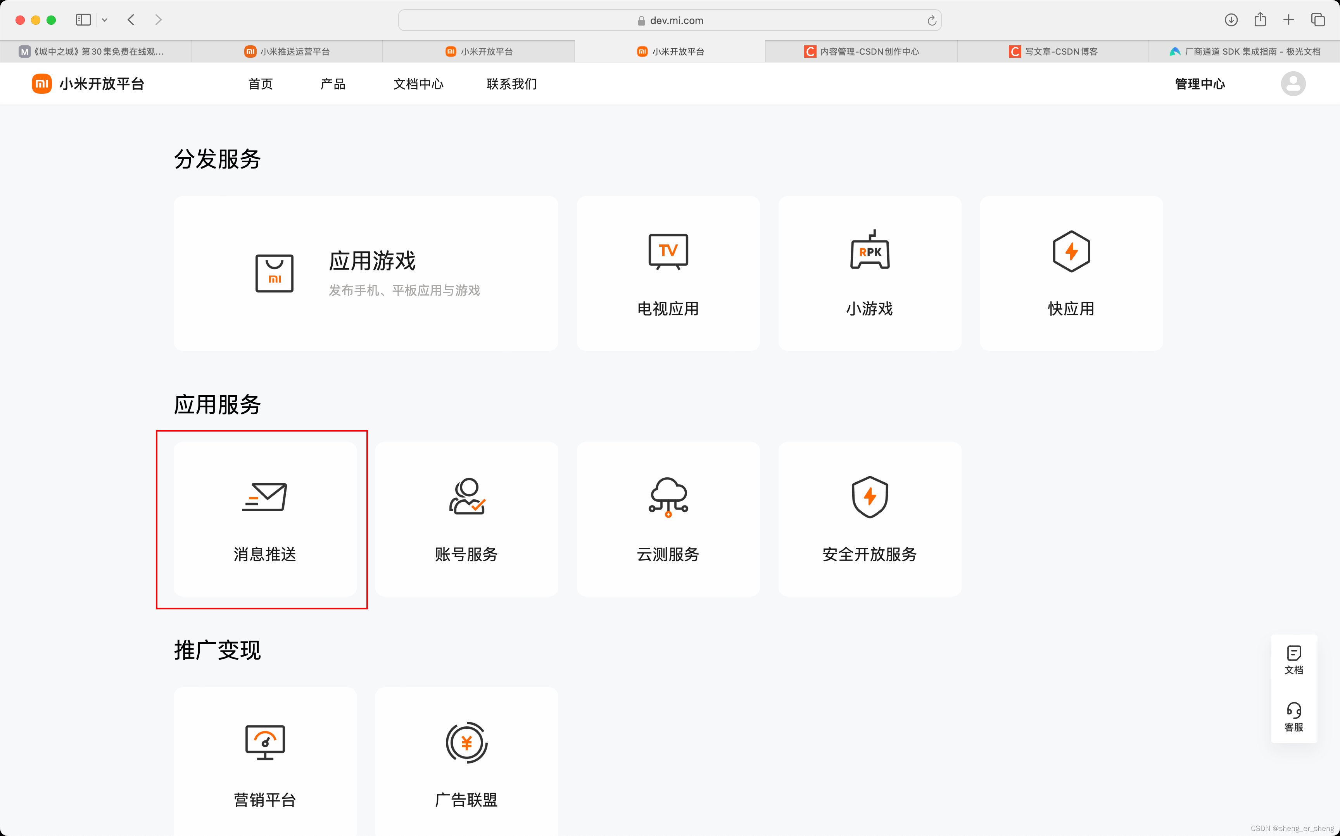
Task: Open 广告联盟 yen coin icon
Action: pos(466,742)
